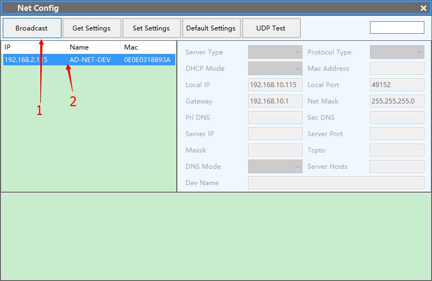Viewport: 432px width, 281px height.
Task: Expand the DNS Mode combo box
Action: click(x=275, y=167)
